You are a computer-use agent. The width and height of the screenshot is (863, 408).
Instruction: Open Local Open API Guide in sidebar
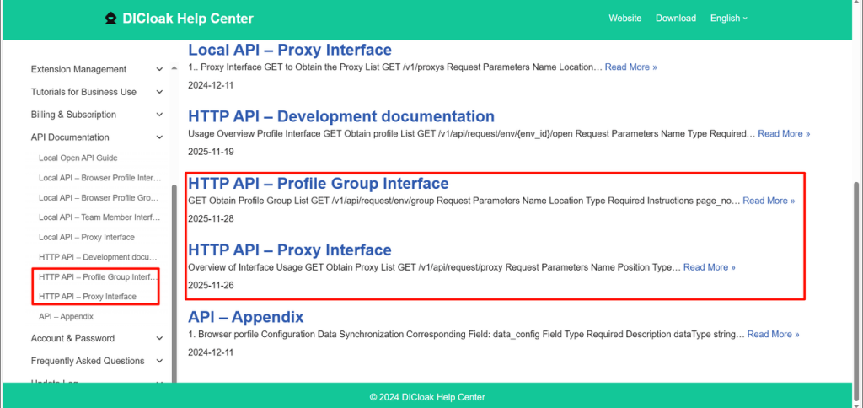click(x=78, y=158)
